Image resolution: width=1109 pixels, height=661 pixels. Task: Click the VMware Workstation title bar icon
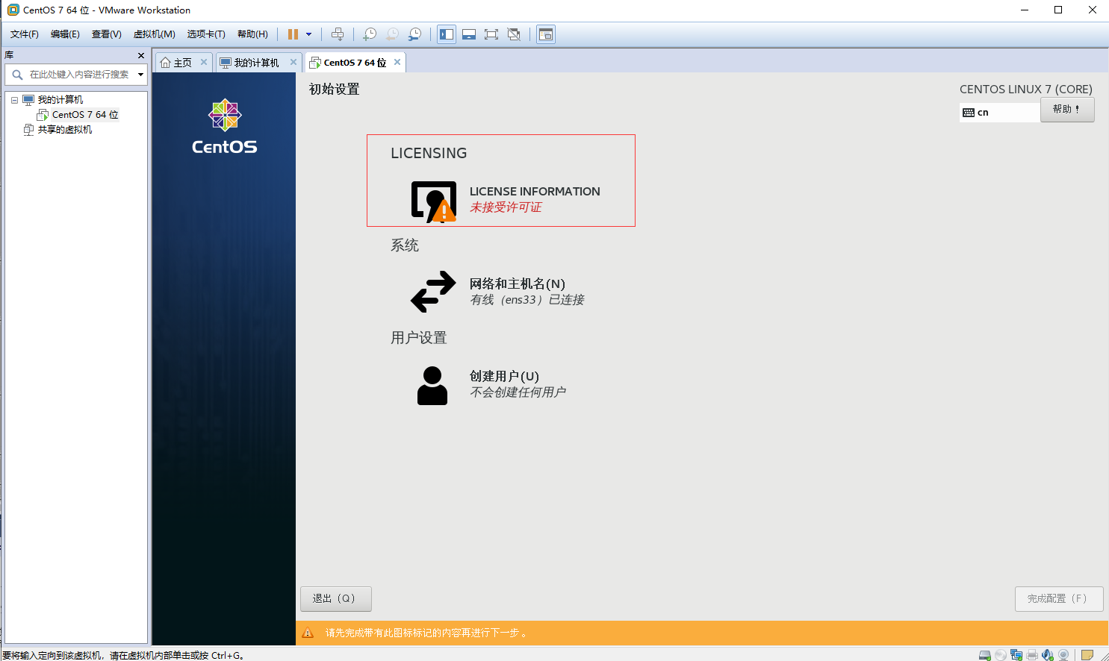[x=13, y=10]
